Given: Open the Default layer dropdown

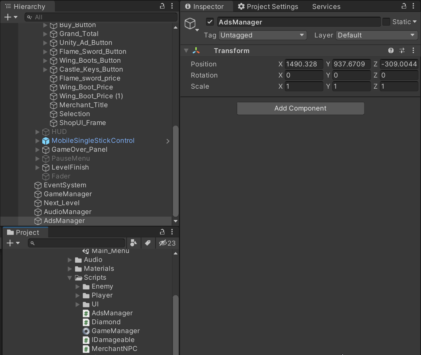Looking at the screenshot, I should point(376,35).
